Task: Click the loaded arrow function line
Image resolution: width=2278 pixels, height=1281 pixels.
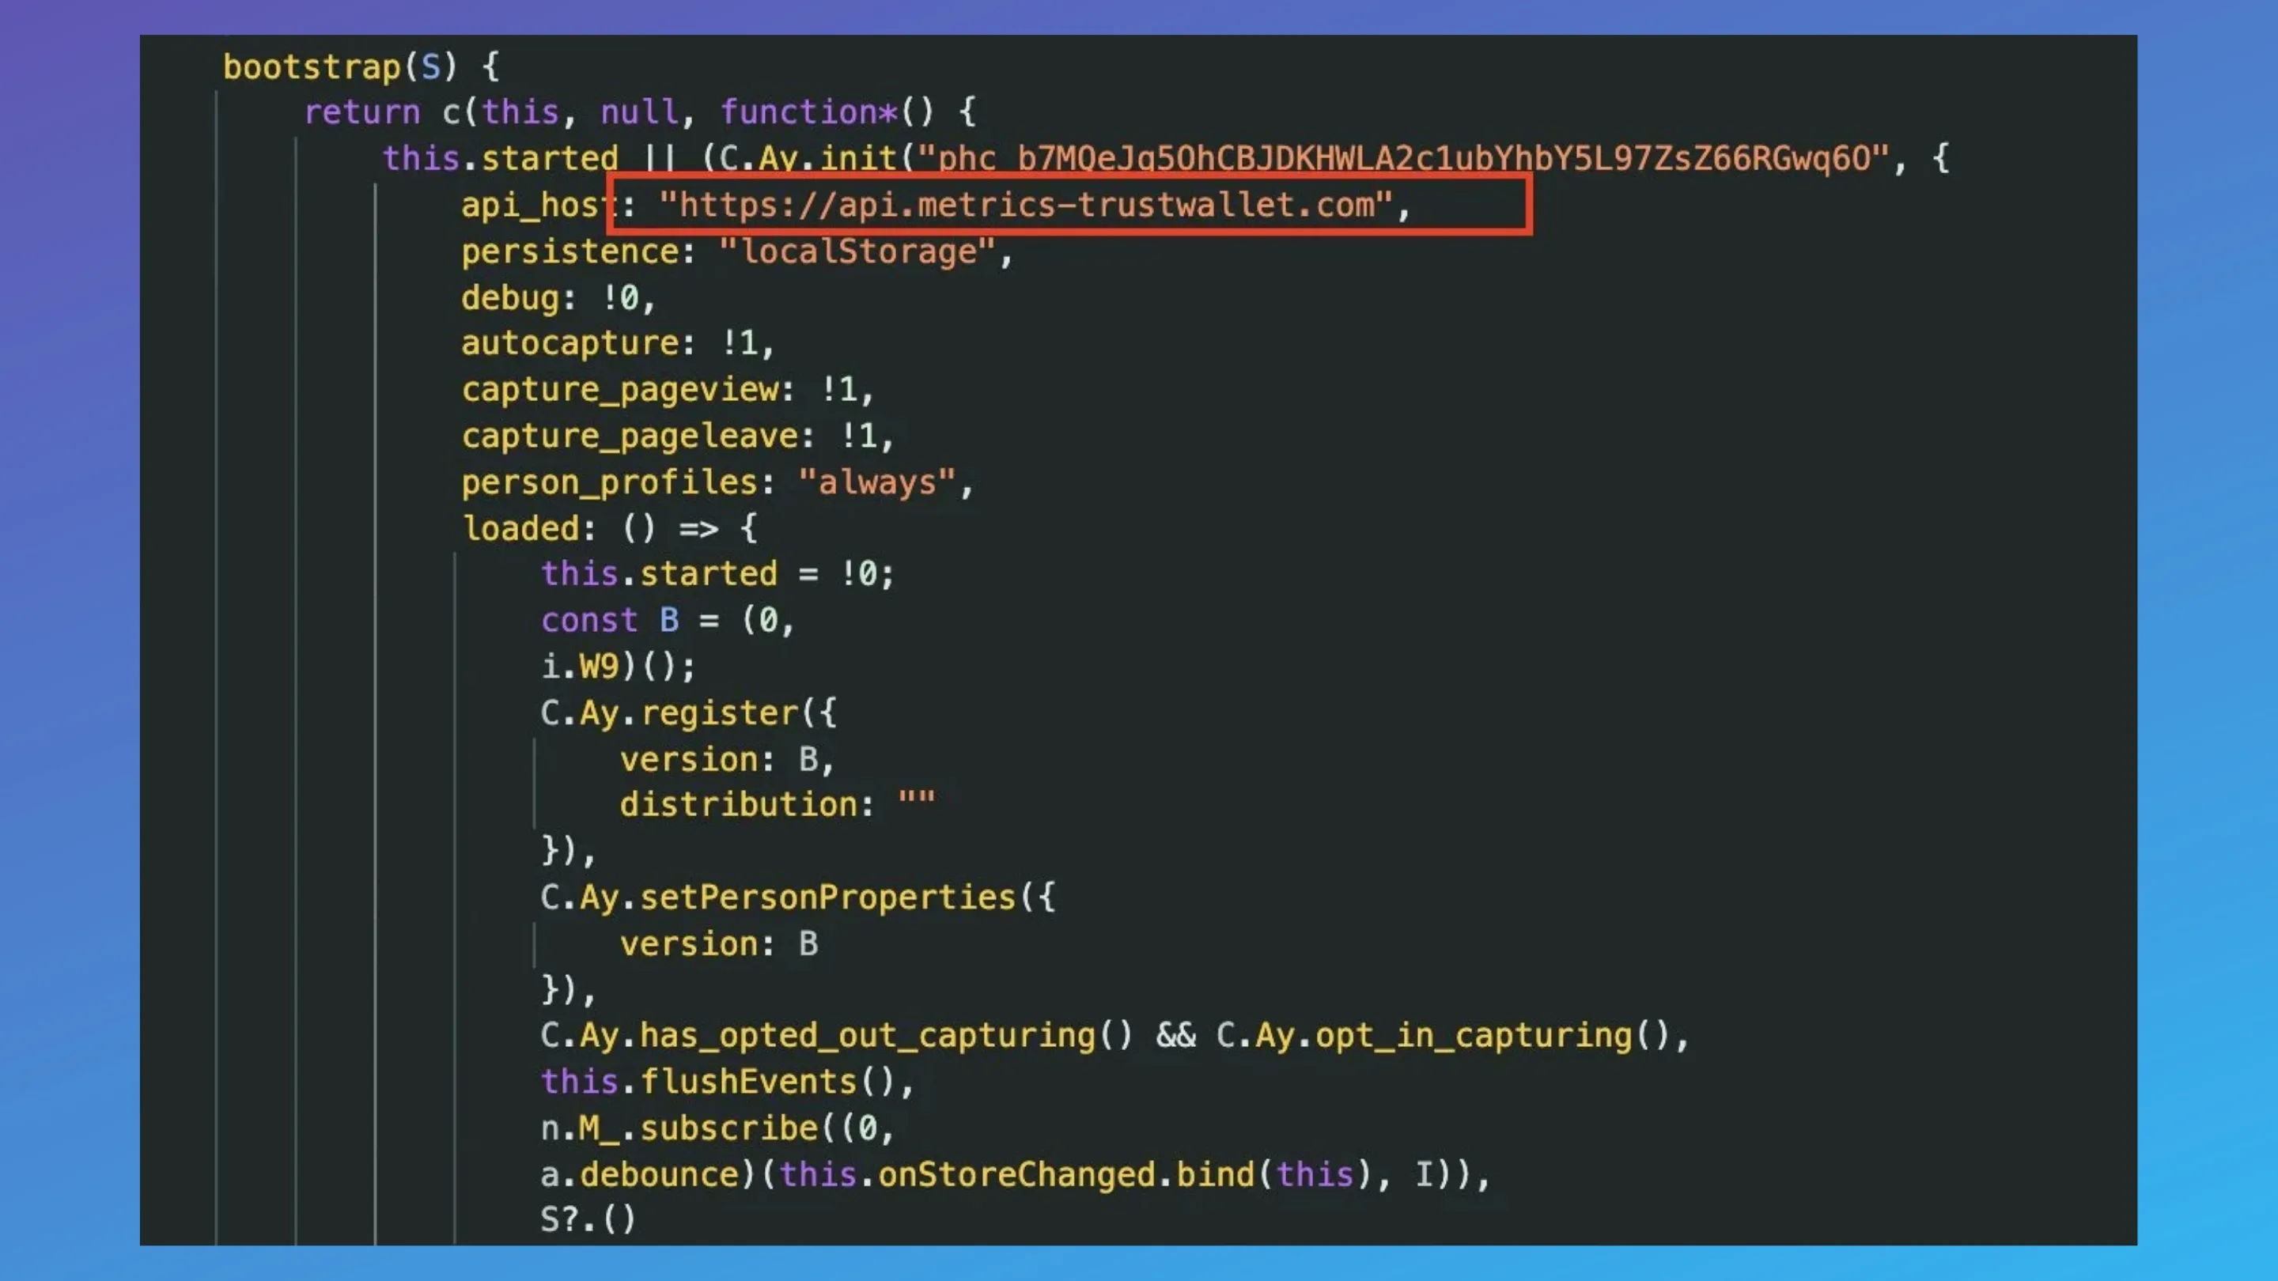Action: (x=610, y=529)
